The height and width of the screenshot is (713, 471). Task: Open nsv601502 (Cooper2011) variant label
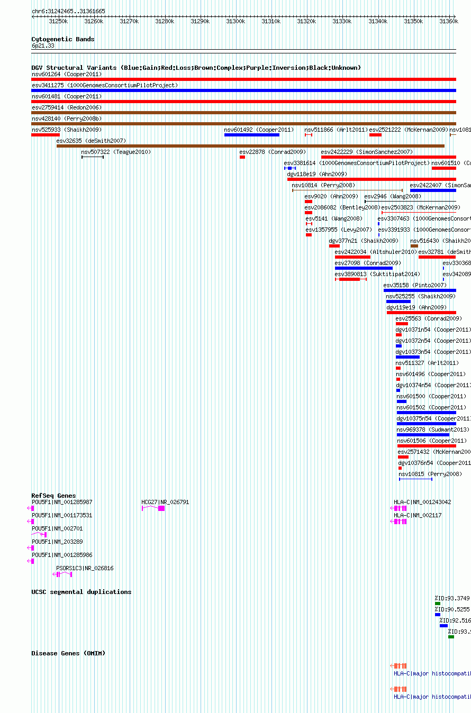431,407
